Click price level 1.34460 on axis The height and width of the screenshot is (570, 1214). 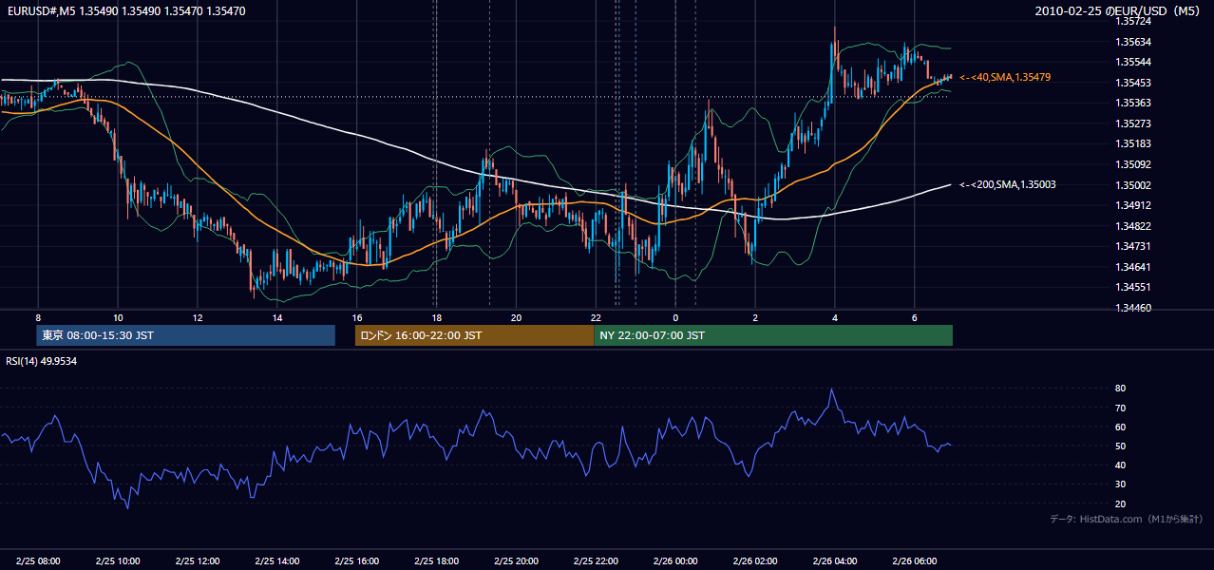click(1133, 308)
